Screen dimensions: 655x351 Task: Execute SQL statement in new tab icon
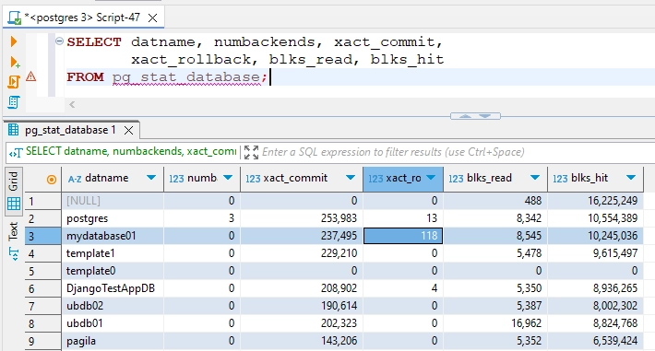(x=14, y=63)
